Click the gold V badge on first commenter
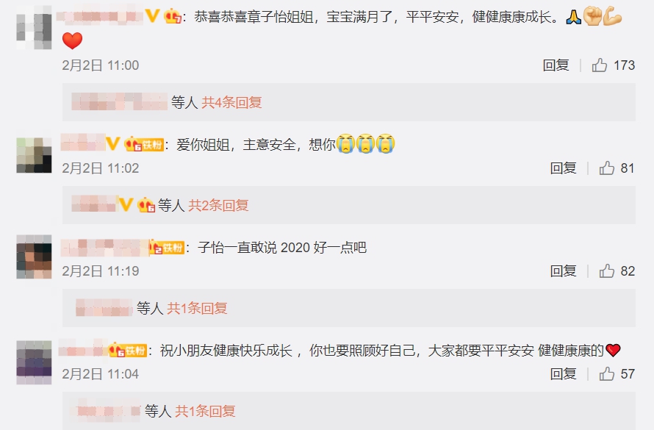The width and height of the screenshot is (654, 430). click(x=152, y=16)
